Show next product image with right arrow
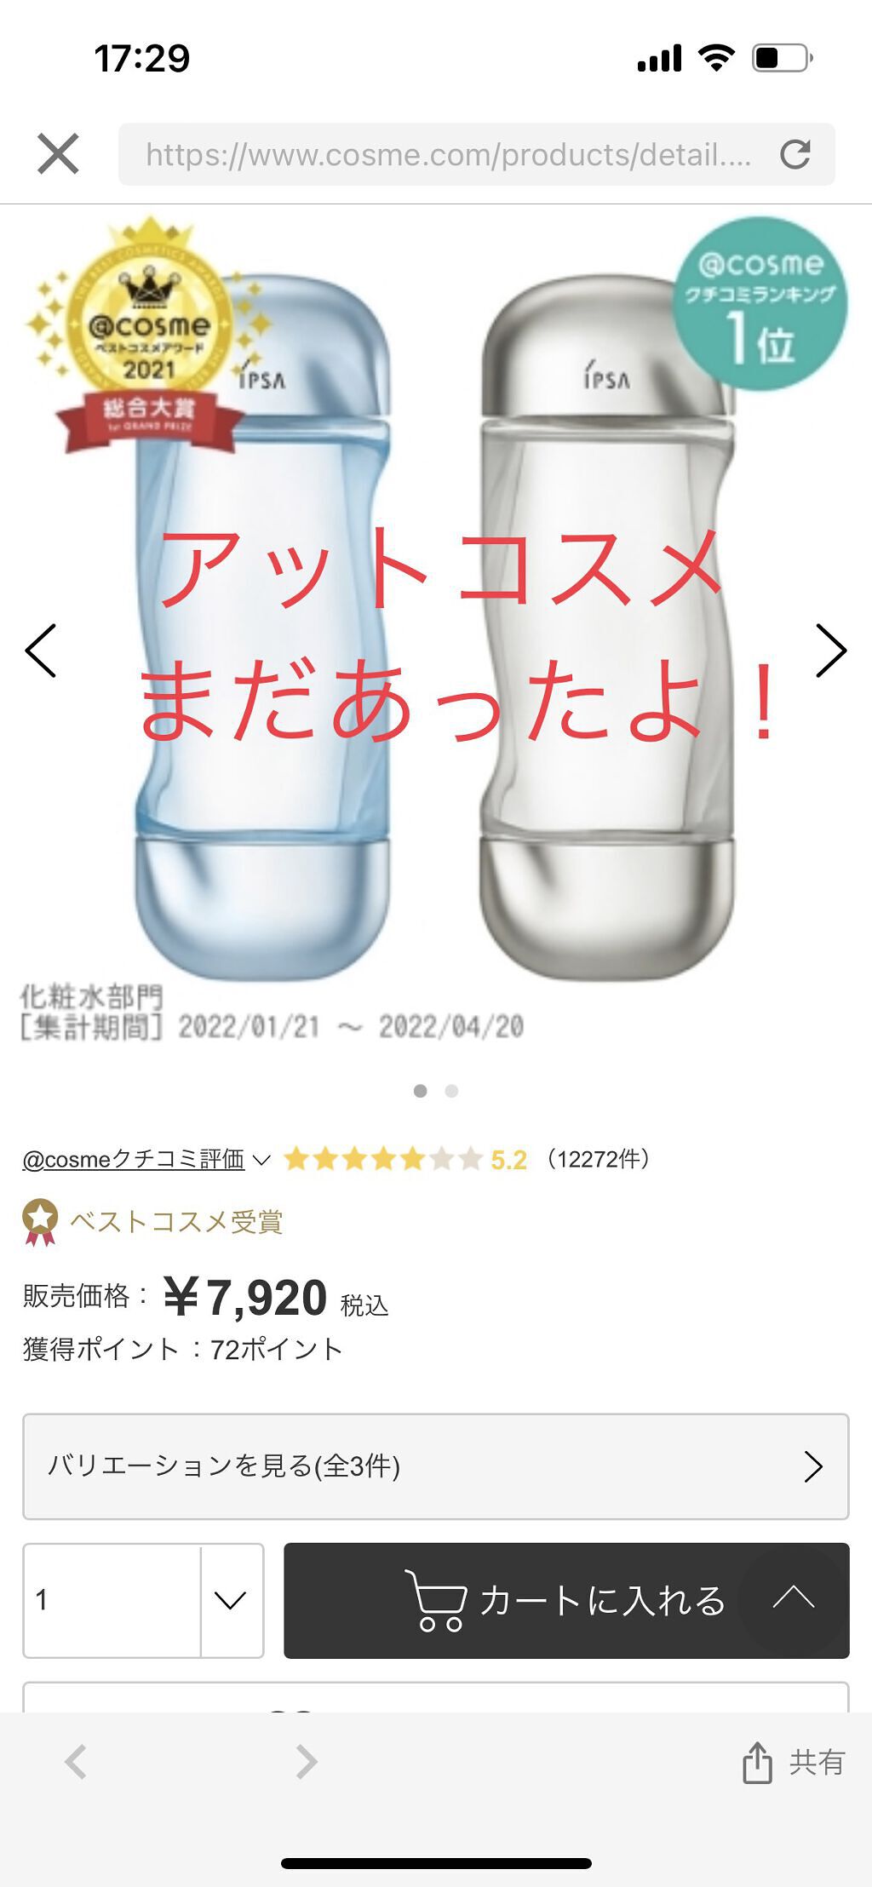The image size is (872, 1887). (x=831, y=651)
